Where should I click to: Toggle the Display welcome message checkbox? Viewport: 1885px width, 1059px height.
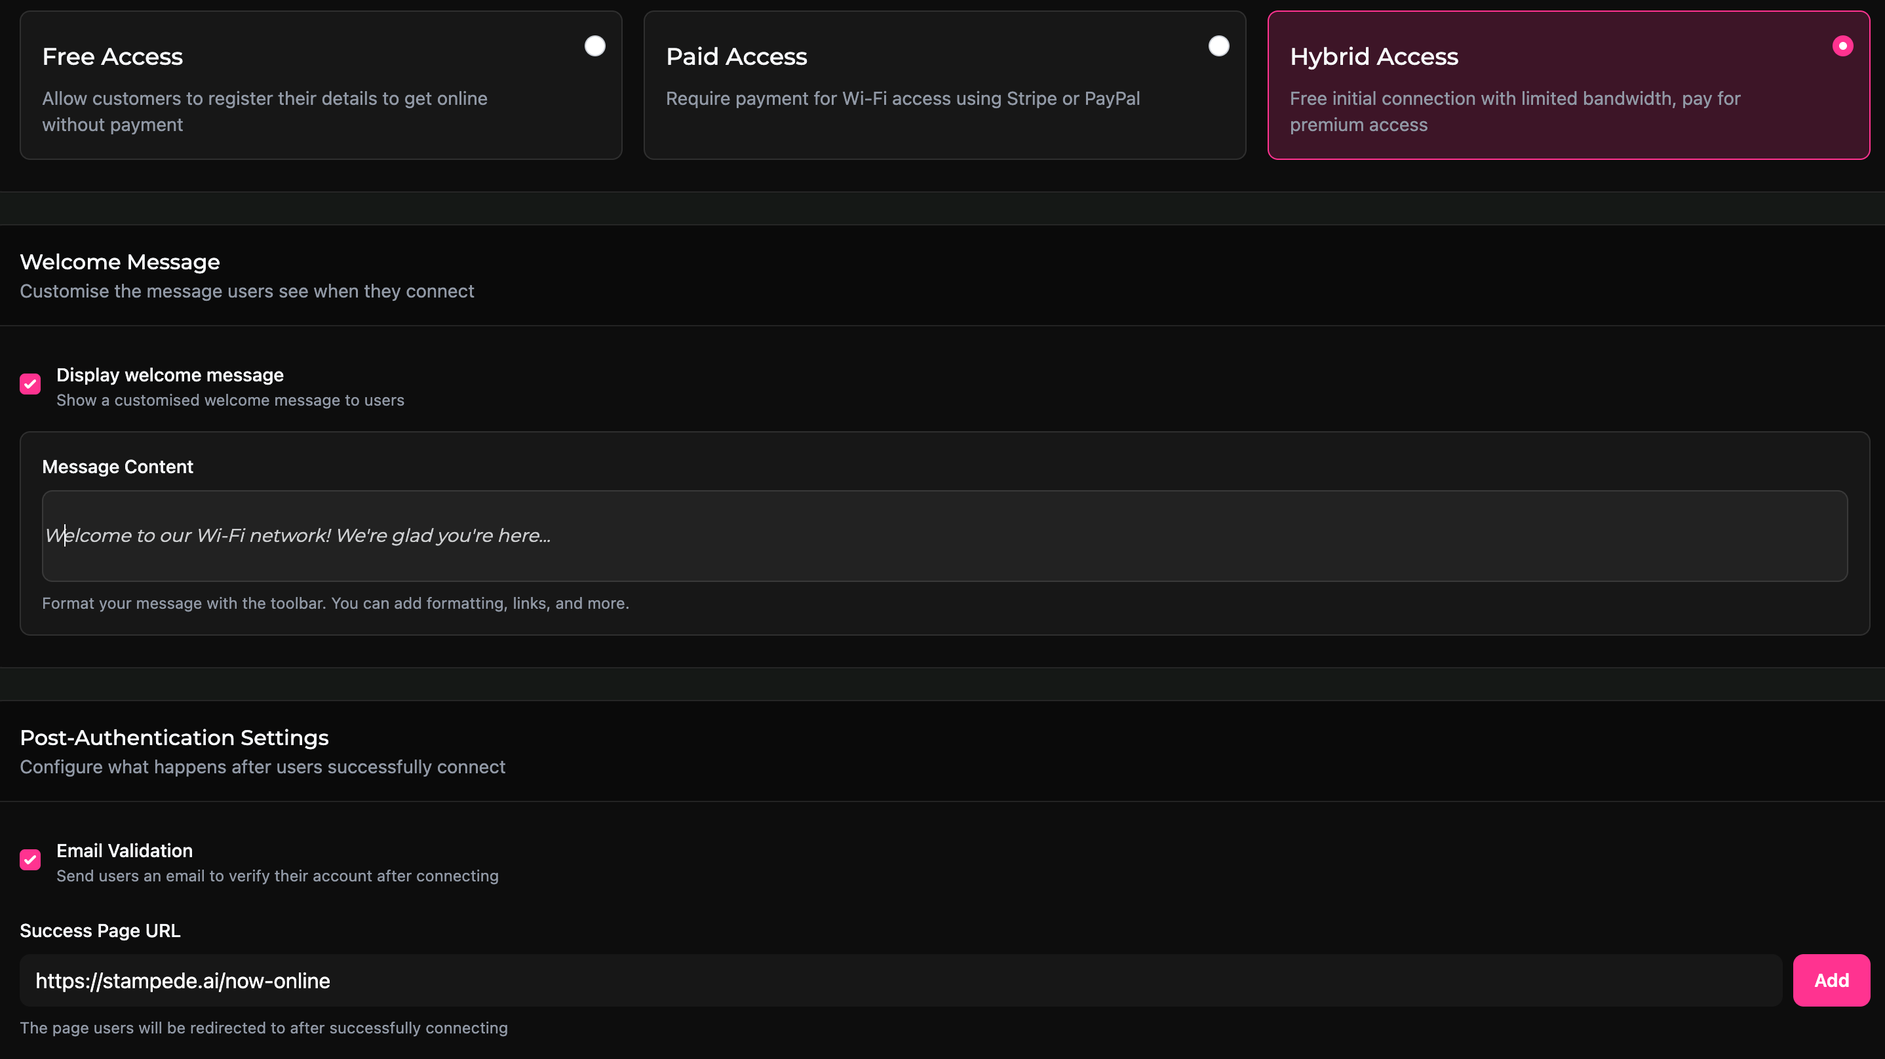pos(30,384)
